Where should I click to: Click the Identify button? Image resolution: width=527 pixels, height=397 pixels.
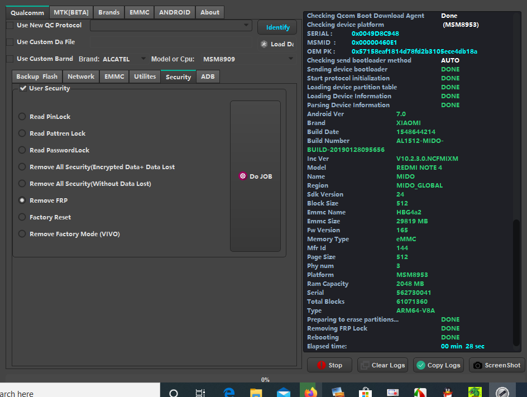277,27
